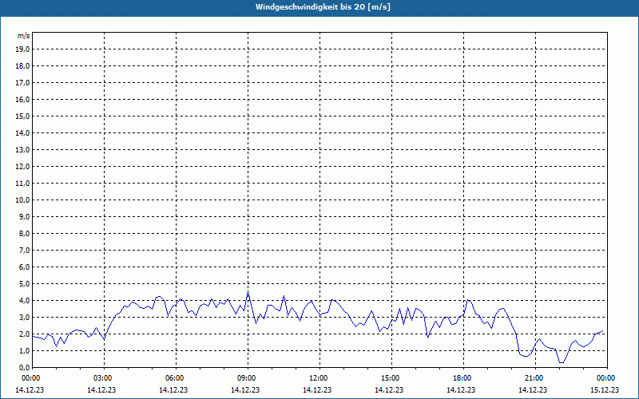The height and width of the screenshot is (399, 639).
Task: Click the "10,0" y-axis value
Action: [x=22, y=200]
